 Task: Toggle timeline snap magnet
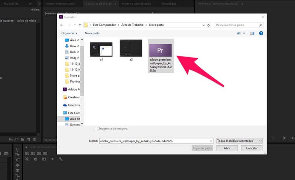click(x=35, y=159)
